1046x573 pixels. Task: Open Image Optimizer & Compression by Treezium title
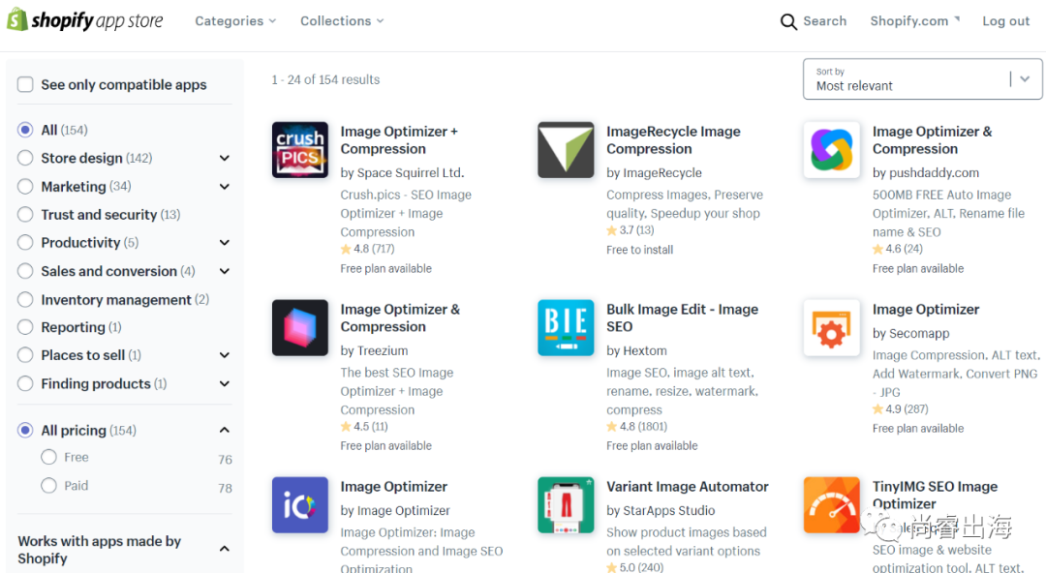pos(400,318)
